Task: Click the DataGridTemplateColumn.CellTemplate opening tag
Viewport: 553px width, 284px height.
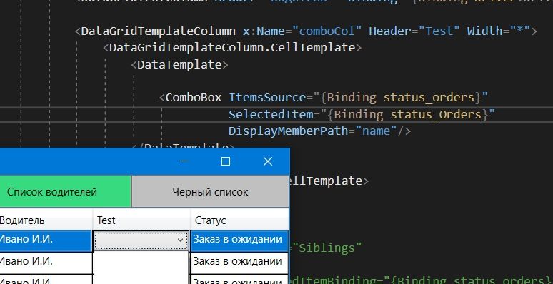Action: (232, 48)
